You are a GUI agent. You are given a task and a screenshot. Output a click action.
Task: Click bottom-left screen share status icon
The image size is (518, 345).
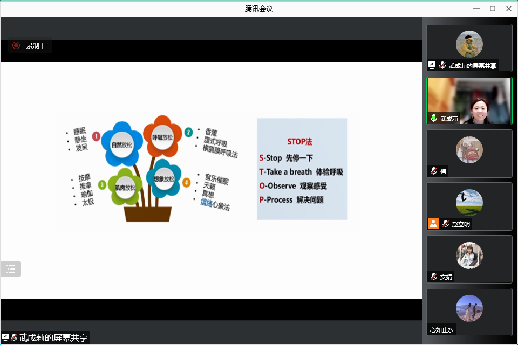coord(5,337)
